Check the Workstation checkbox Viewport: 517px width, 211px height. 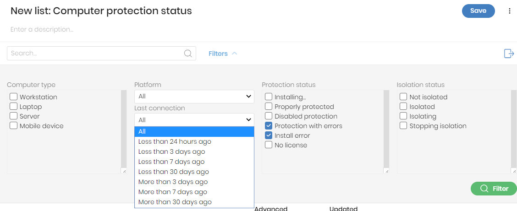(x=13, y=97)
